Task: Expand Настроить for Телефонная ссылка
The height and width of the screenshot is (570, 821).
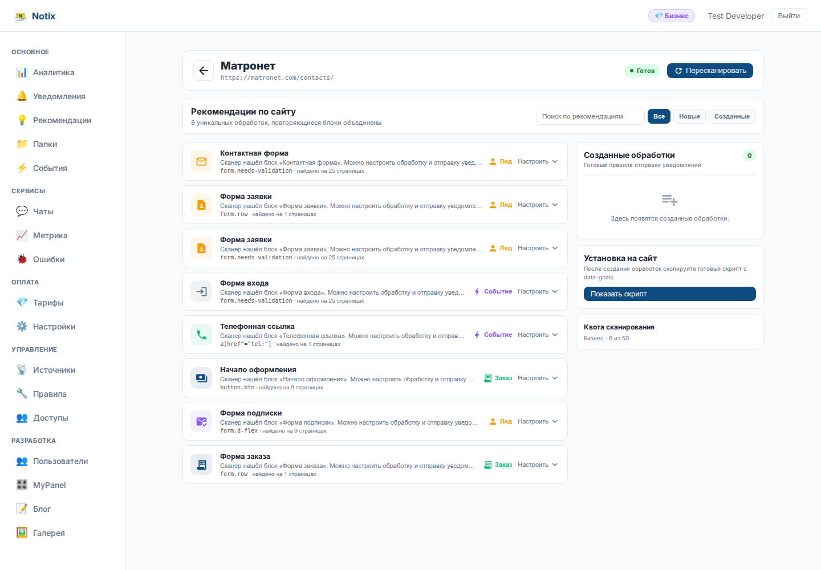Action: [538, 335]
